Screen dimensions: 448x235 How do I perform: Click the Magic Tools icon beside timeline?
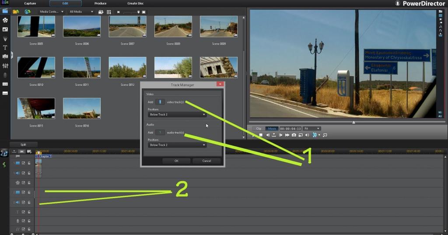(x=4, y=153)
